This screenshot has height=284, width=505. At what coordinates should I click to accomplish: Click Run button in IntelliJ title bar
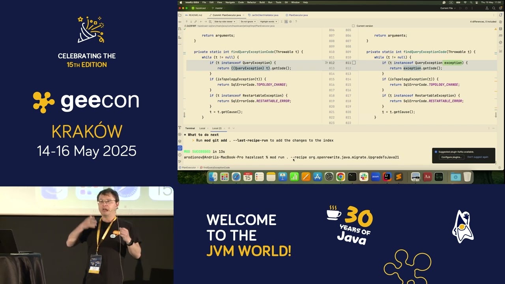460,8
